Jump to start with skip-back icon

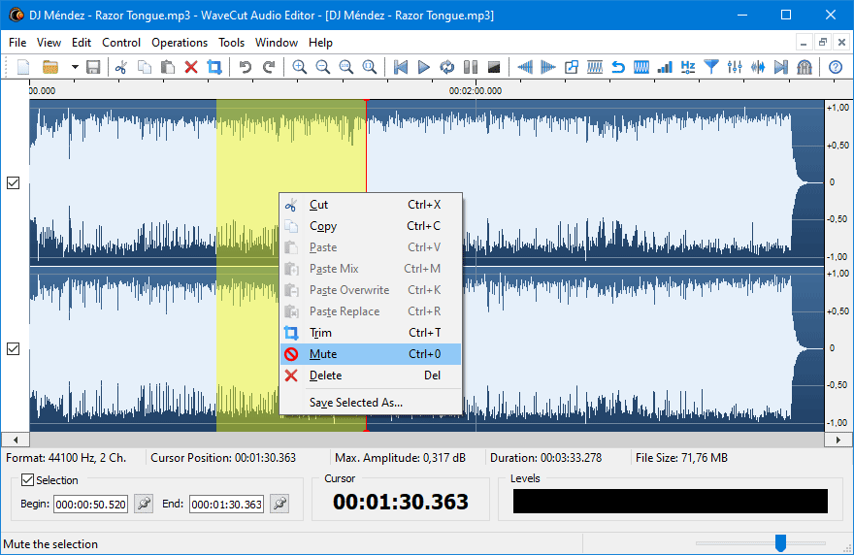coord(400,67)
